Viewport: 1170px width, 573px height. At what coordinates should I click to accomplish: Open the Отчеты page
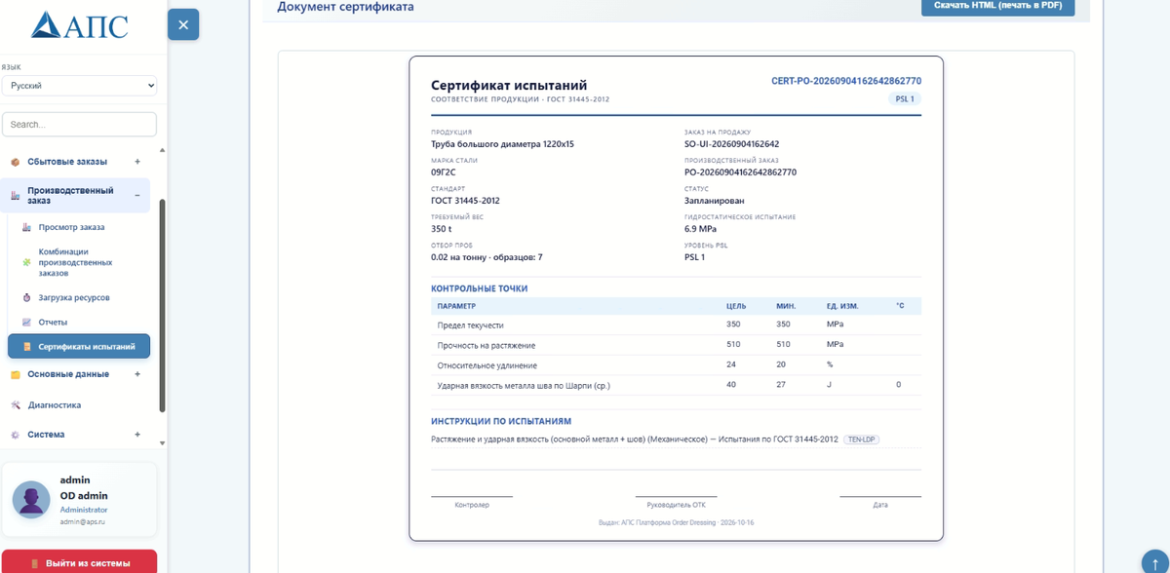53,323
